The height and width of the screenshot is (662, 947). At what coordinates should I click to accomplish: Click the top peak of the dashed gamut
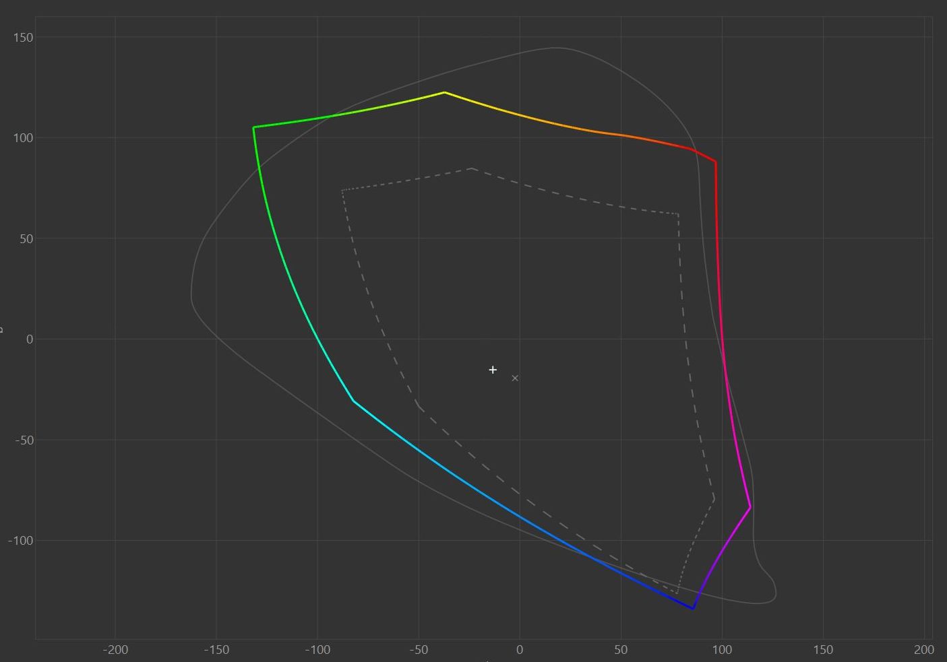(x=472, y=168)
